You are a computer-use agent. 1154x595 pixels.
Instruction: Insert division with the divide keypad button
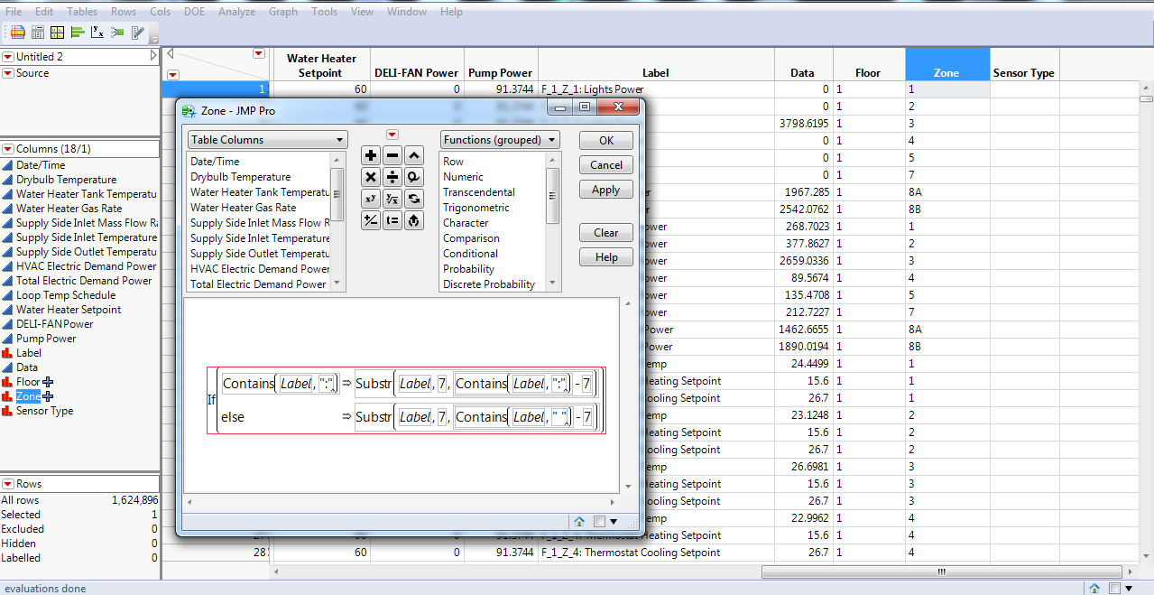[392, 177]
